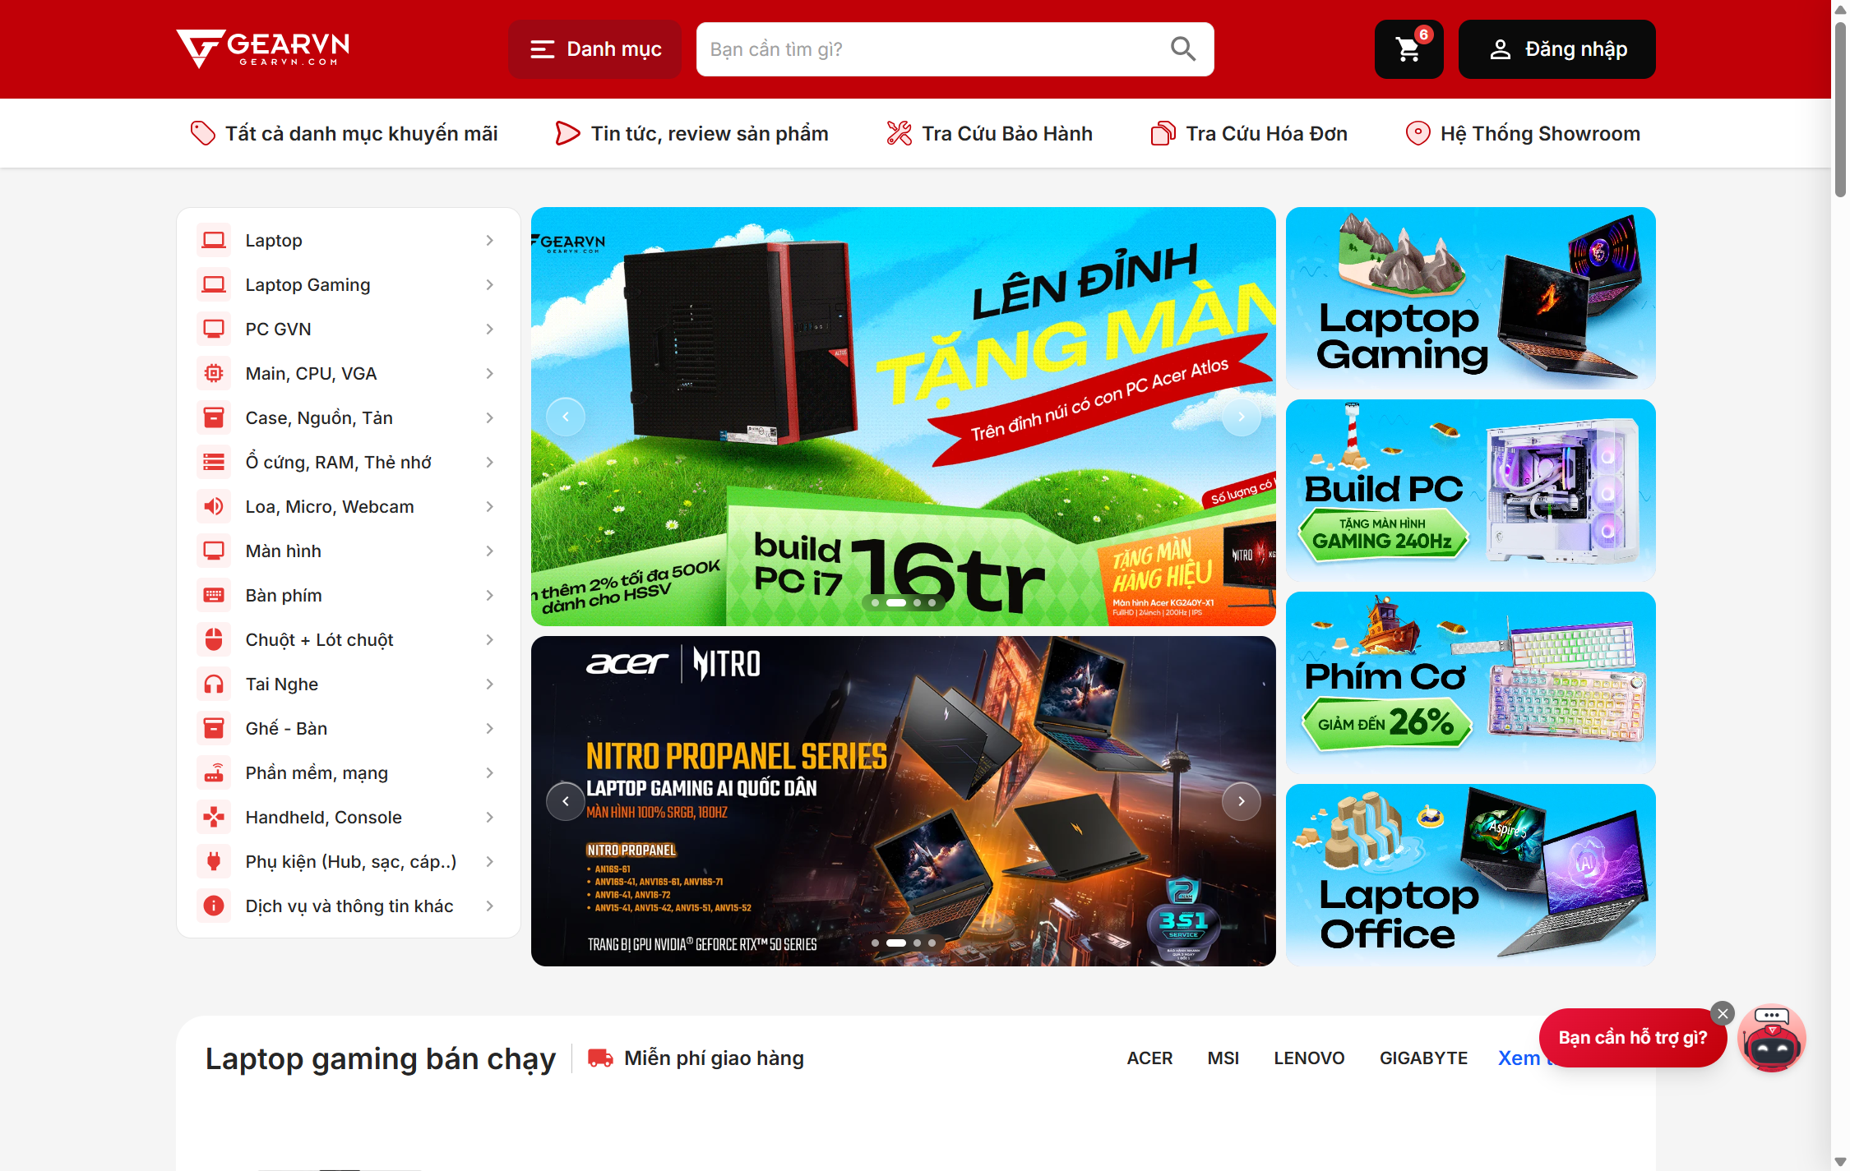This screenshot has width=1850, height=1171.
Task: Click the Handheld, Console gamepad icon
Action: coord(214,817)
